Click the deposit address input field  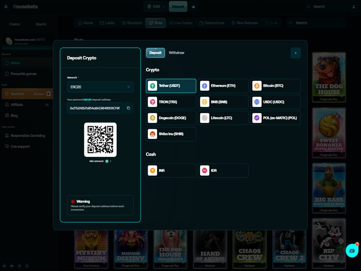94,108
